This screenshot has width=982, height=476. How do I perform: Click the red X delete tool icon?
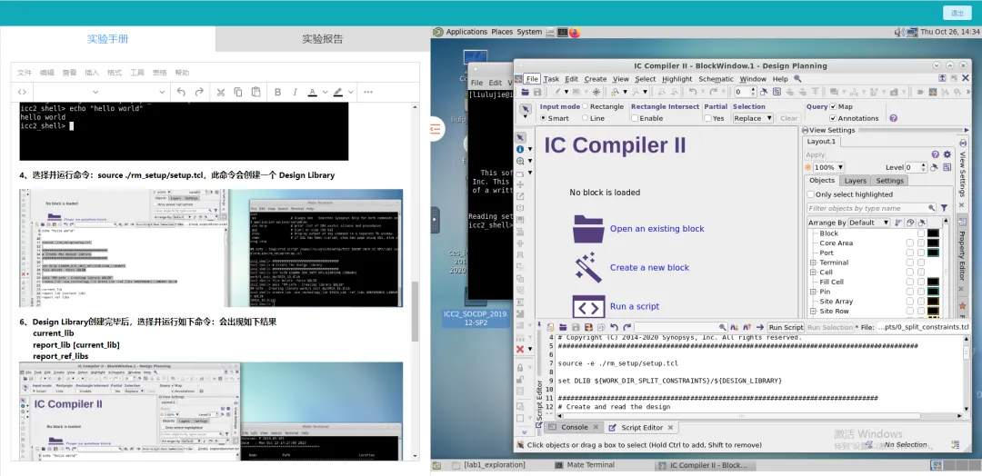[520, 349]
